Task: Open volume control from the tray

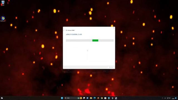Action: [x=170, y=98]
